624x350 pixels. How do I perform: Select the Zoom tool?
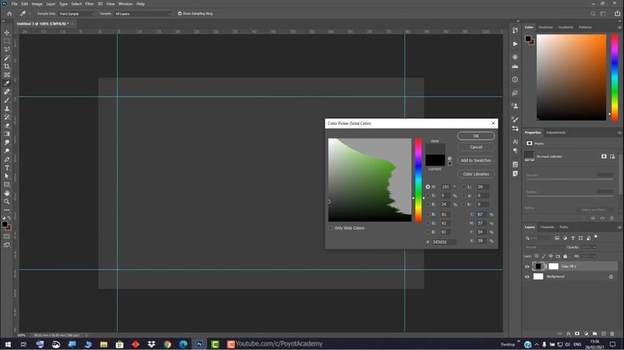7,201
